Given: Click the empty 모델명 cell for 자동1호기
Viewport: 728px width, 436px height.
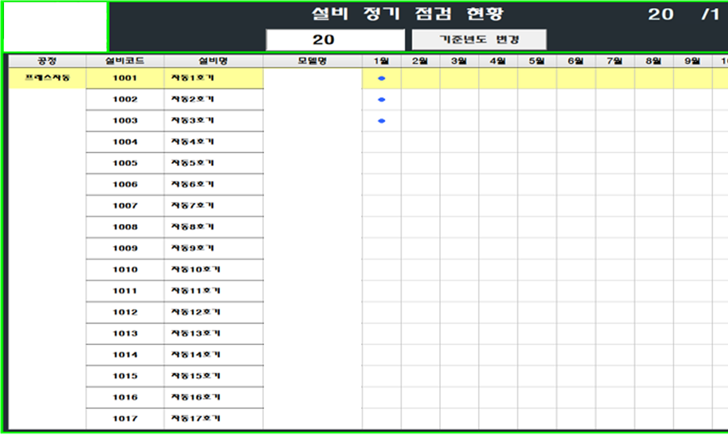Looking at the screenshot, I should coord(312,78).
